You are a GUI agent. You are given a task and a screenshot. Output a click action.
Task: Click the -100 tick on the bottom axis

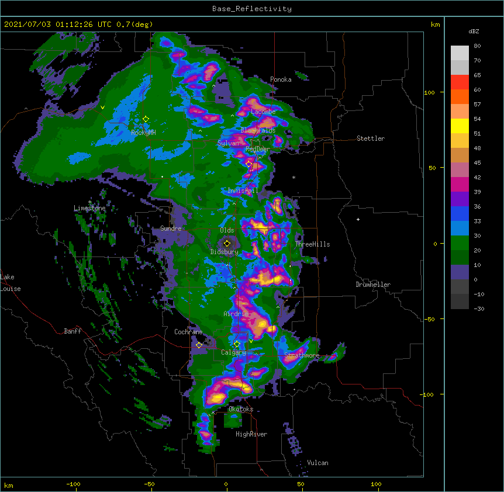click(x=73, y=484)
